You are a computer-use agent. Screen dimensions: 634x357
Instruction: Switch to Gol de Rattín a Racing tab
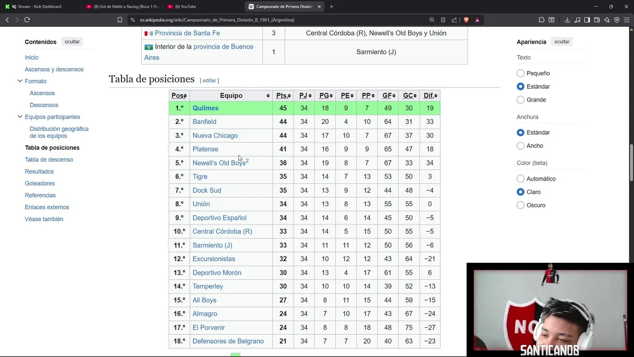(121, 6)
